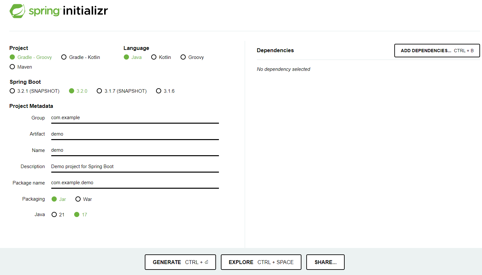Focus the Group input field
The image size is (482, 275).
pyautogui.click(x=135, y=118)
